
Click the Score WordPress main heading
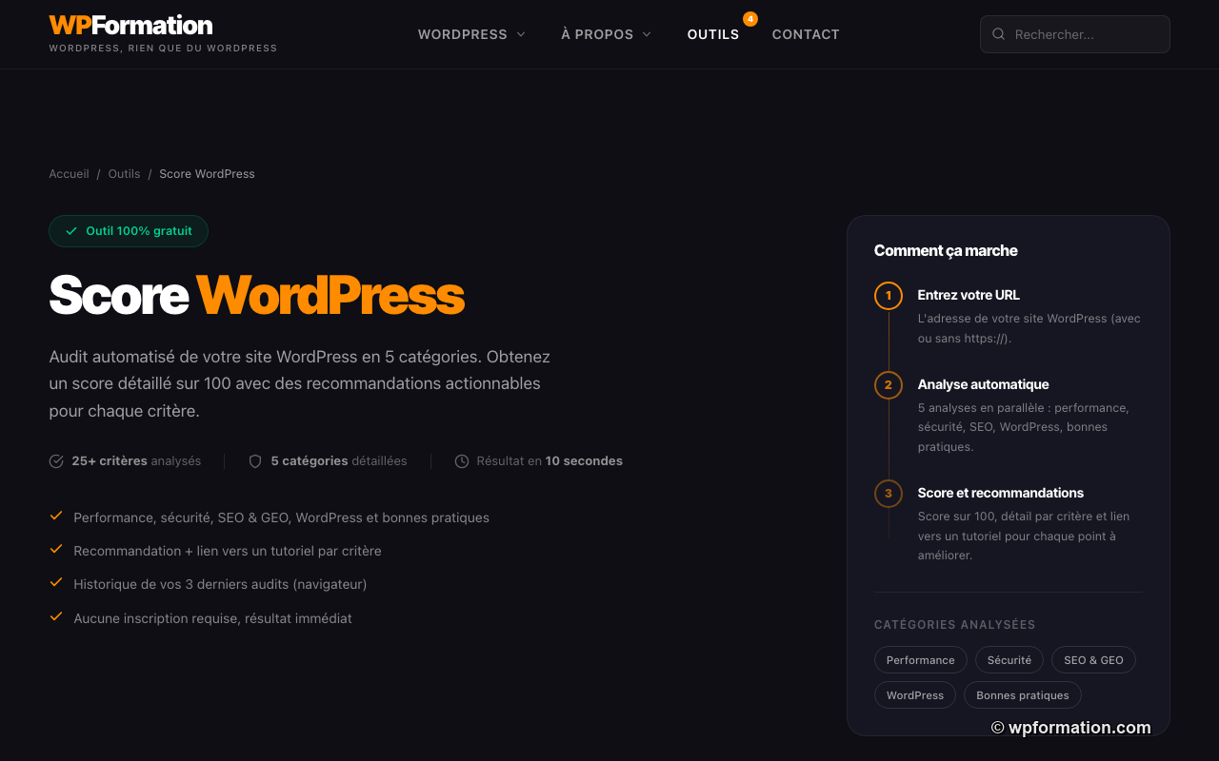(257, 295)
